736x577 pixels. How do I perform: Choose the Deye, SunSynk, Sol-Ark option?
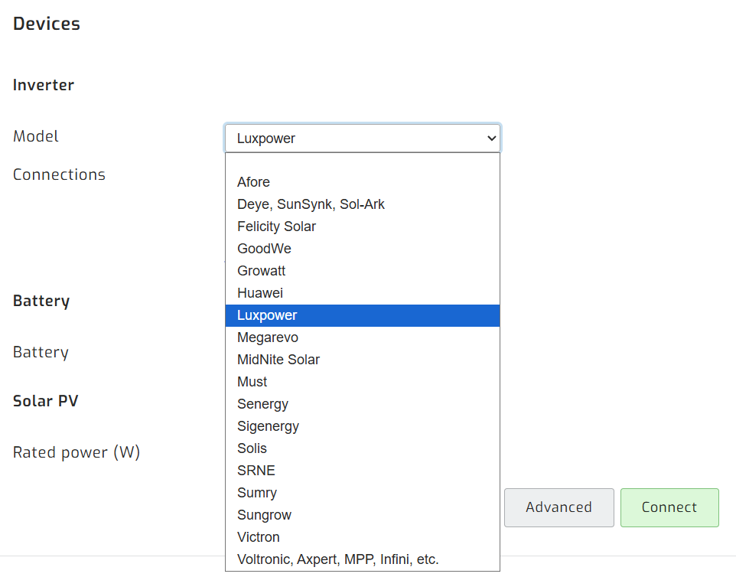[311, 204]
